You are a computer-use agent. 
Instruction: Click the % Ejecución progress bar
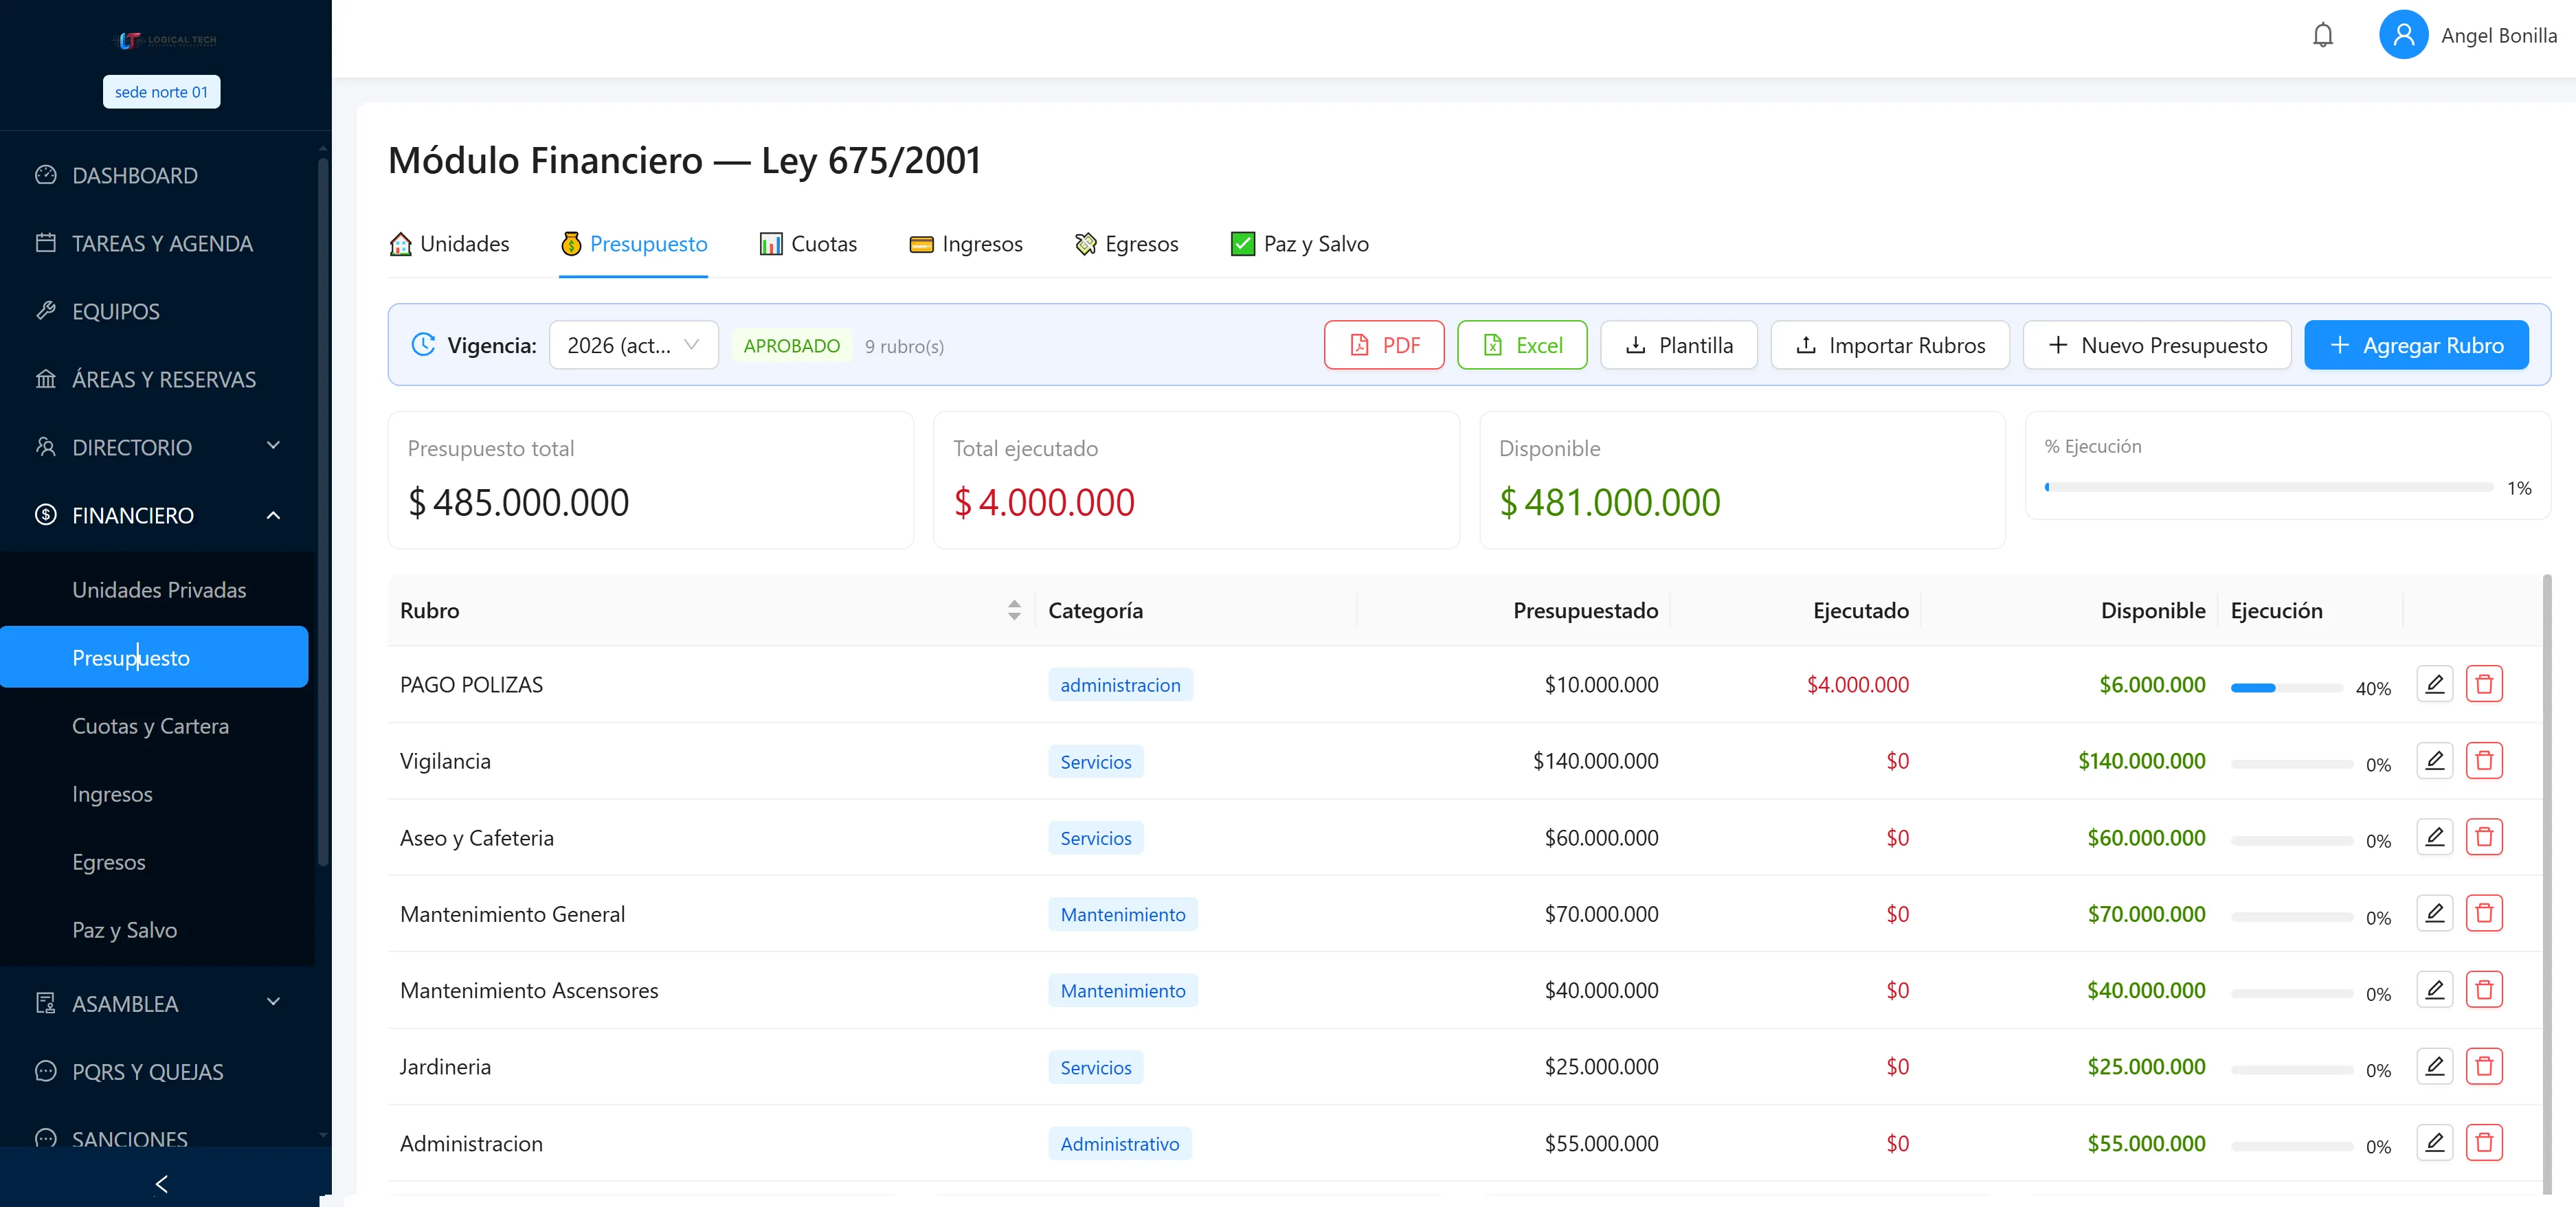click(2268, 487)
